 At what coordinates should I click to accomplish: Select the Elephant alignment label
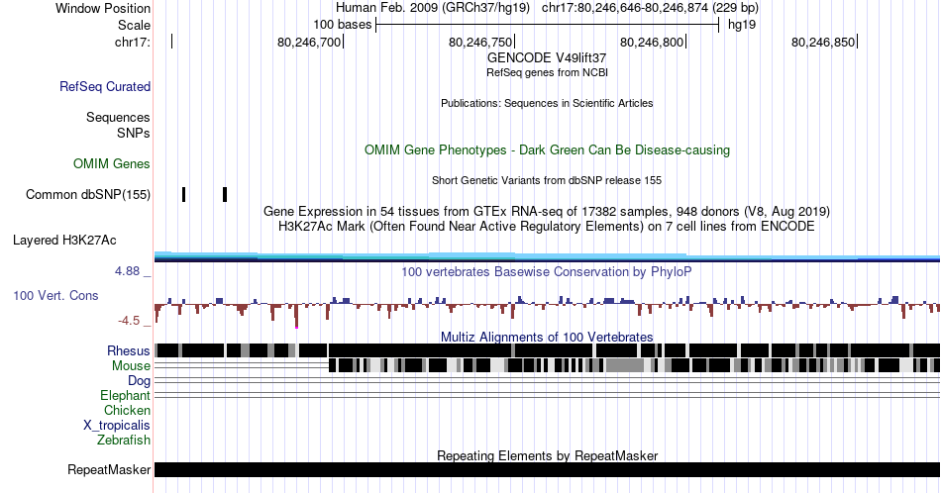pos(126,395)
